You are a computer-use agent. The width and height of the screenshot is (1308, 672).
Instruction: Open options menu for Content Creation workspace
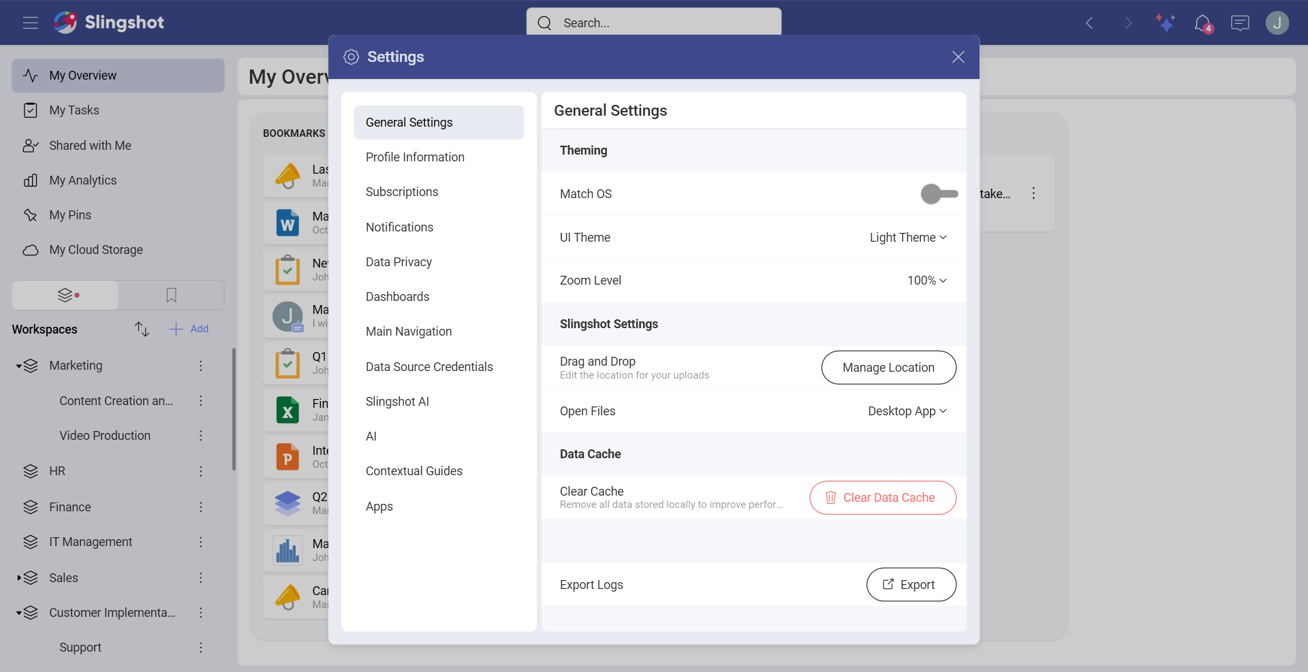point(201,401)
